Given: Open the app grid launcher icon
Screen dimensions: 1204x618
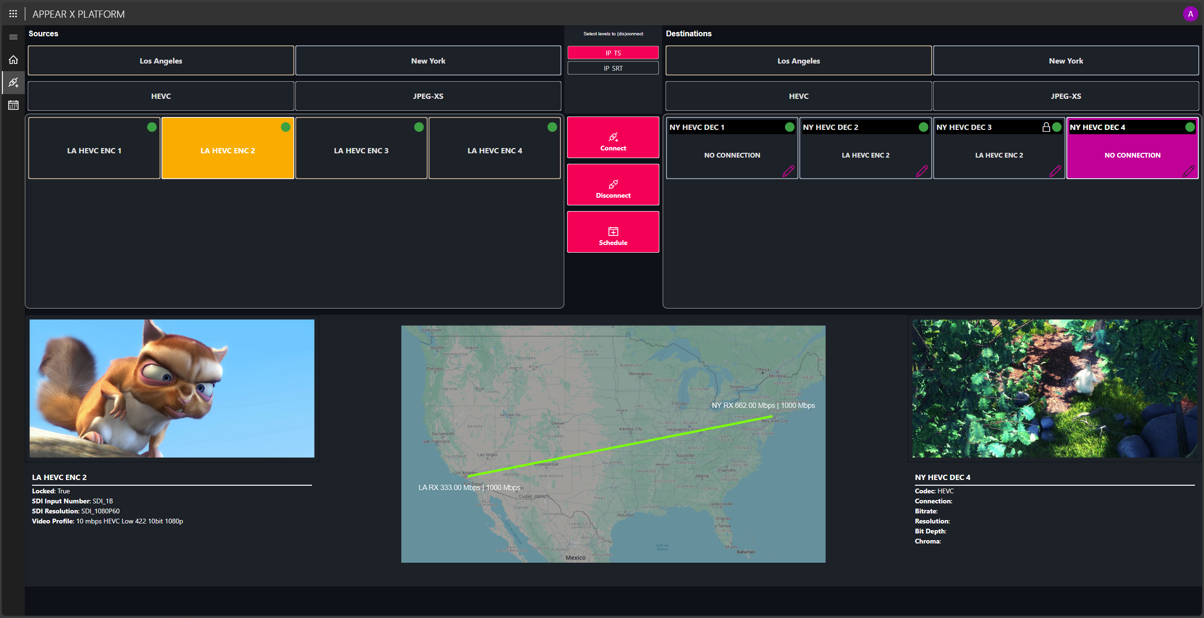Looking at the screenshot, I should point(13,14).
